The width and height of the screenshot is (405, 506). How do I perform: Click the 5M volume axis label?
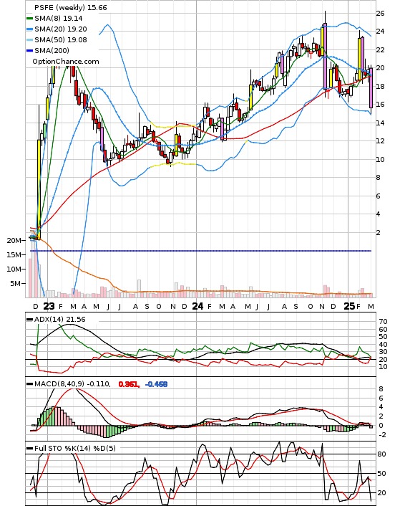16,283
